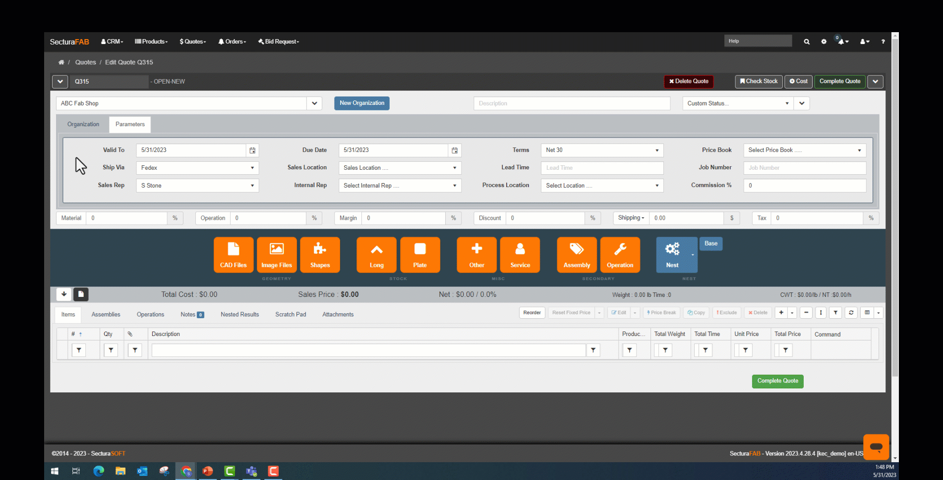
Task: Click the New Organization button
Action: [361, 103]
